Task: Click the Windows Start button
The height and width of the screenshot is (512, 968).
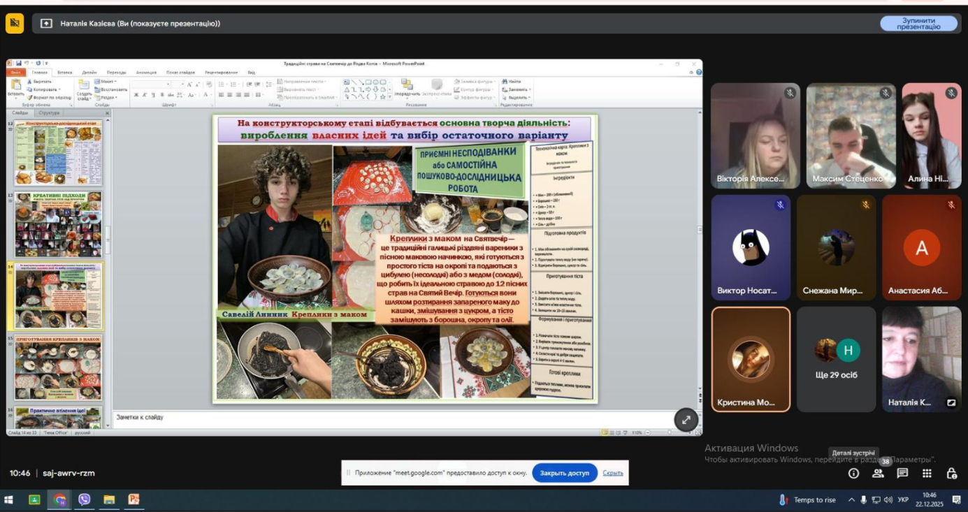Action: (9, 500)
